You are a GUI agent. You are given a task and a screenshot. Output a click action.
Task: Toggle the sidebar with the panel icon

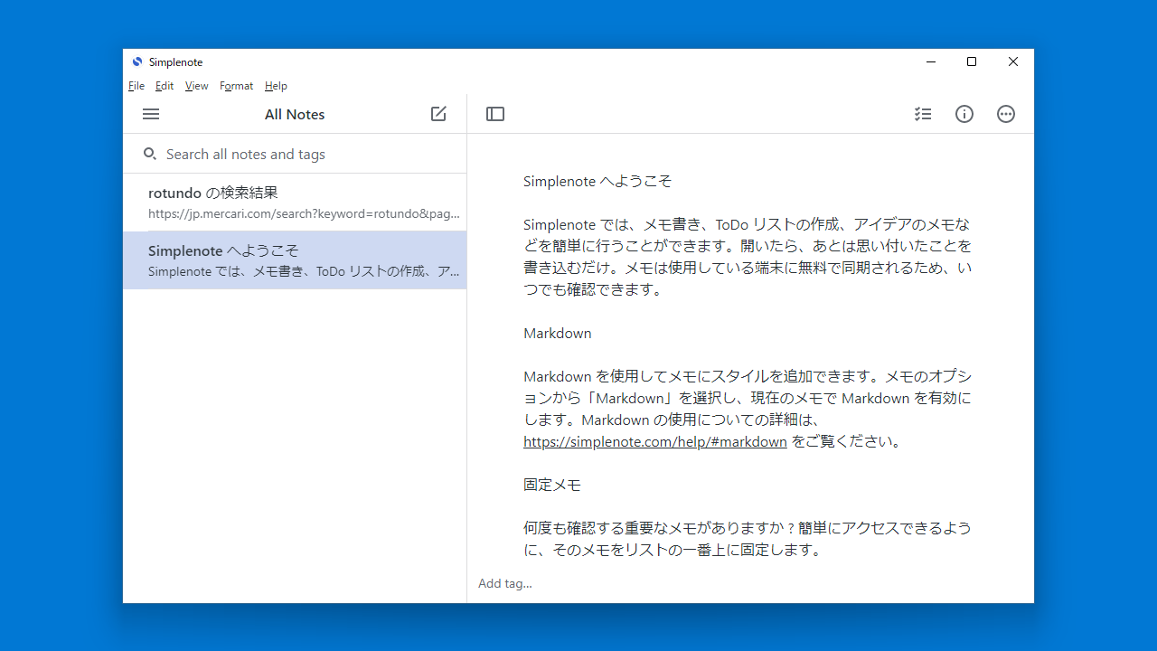[x=495, y=114]
